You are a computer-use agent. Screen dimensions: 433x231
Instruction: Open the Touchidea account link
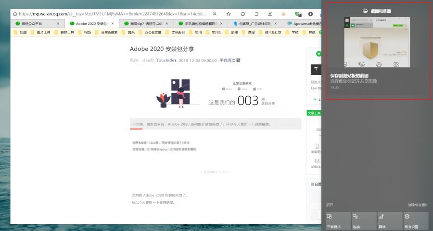coord(166,60)
